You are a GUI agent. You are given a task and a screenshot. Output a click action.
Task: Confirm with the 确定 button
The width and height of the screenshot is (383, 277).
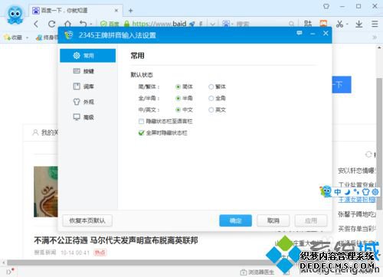[x=235, y=220]
